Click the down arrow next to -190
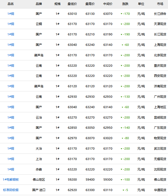 point(121,35)
